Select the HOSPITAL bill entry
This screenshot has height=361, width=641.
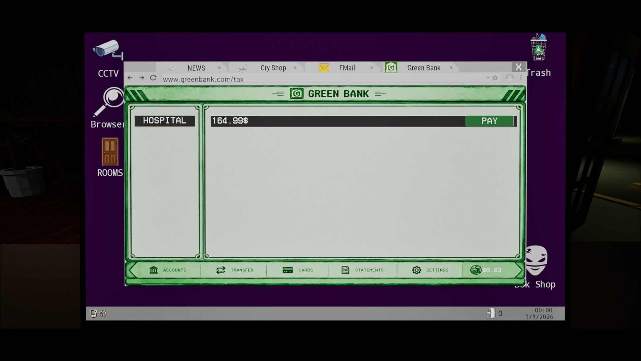tap(165, 121)
